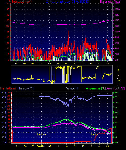Click the 980 barometer axis value
Image resolution: width=126 pixels, height=150 pixels.
(117, 54)
